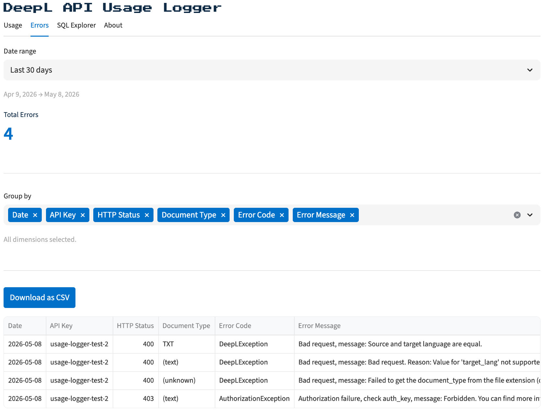This screenshot has width=546, height=413.
Task: Click the Date tag label in Group by
Action: point(20,215)
